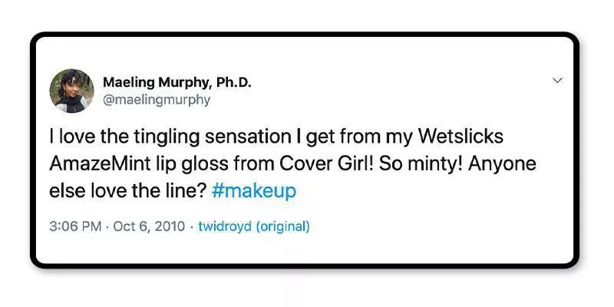Screen dimensions: 614x307
Task: Click "else love the line?" text
Action: [126, 191]
